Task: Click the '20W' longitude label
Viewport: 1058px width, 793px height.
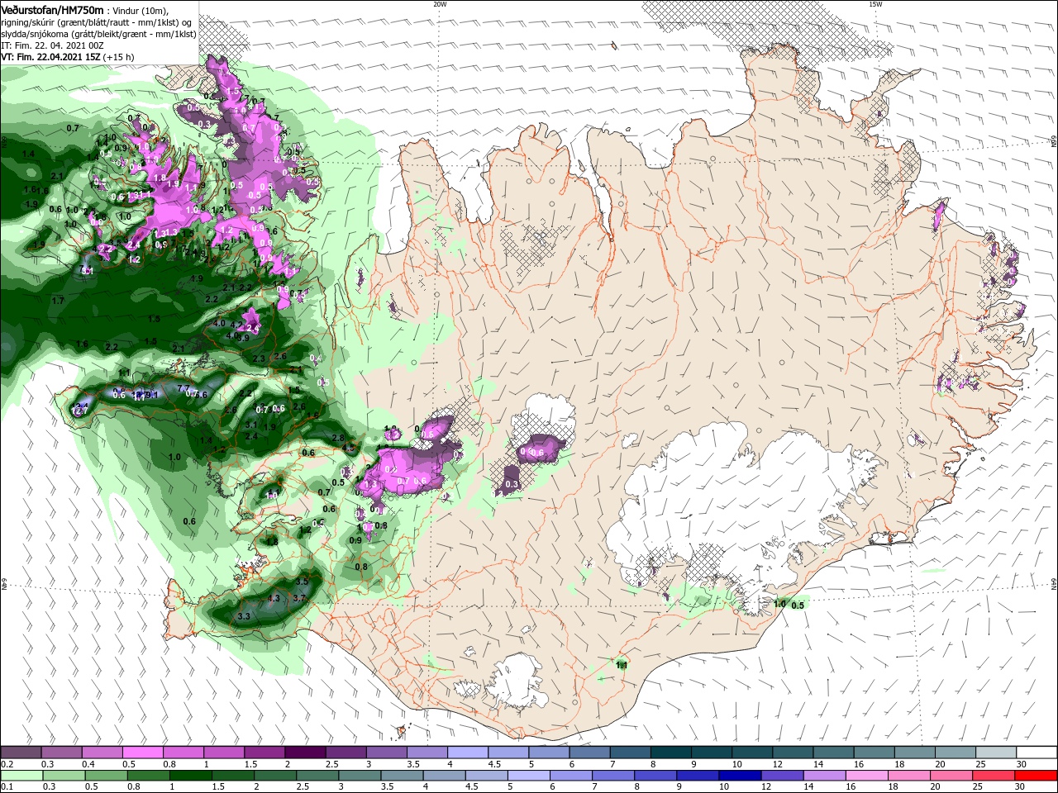Action: coord(440,4)
